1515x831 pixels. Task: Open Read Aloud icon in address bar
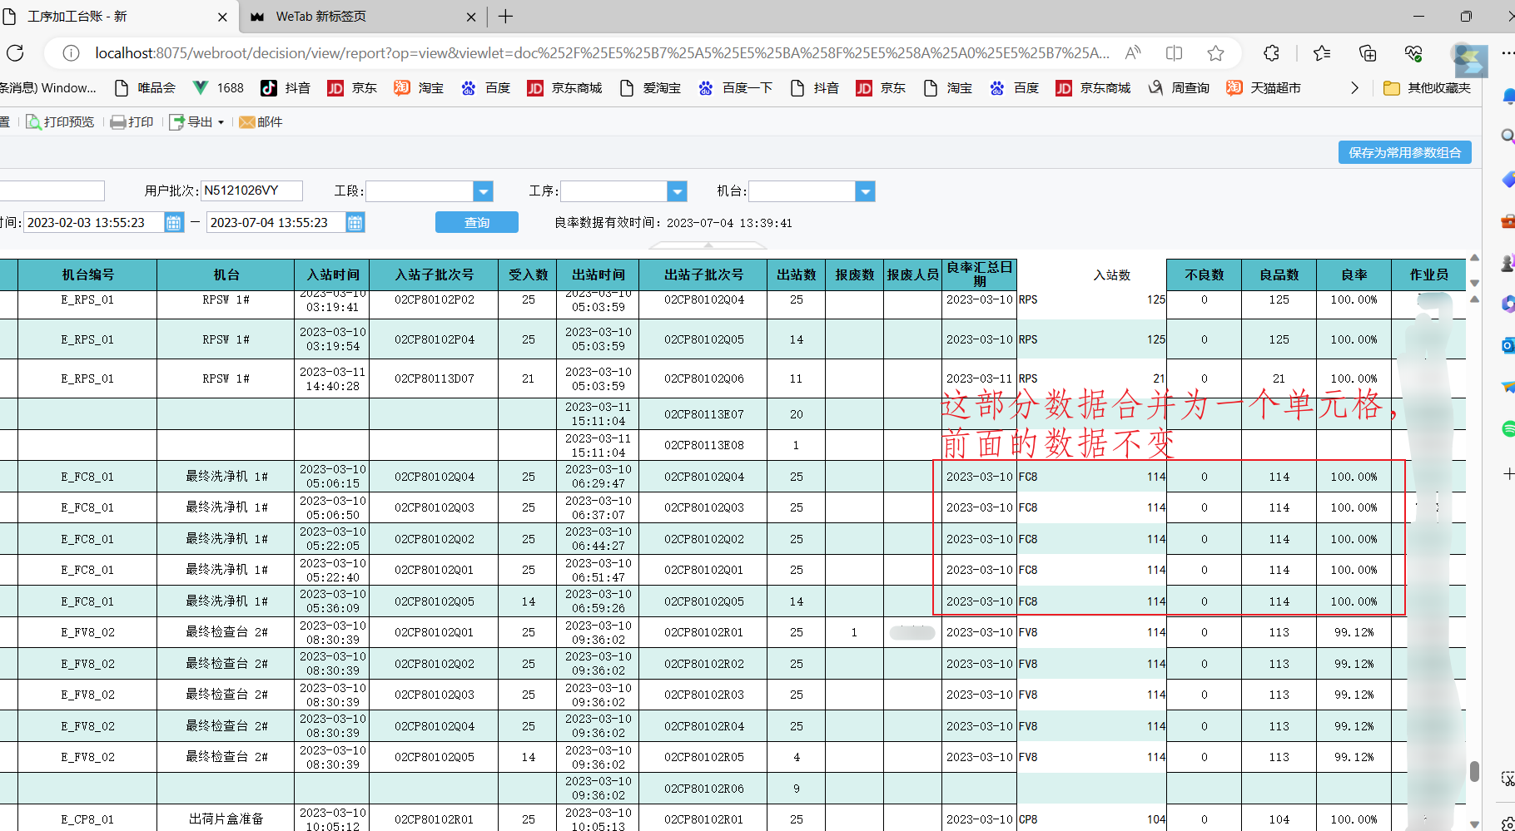pyautogui.click(x=1133, y=53)
